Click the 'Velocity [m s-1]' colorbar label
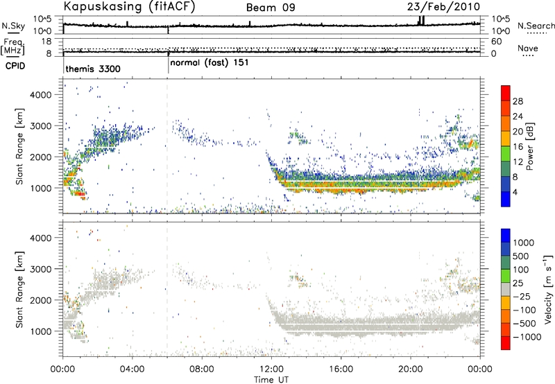The image size is (555, 384). click(548, 289)
